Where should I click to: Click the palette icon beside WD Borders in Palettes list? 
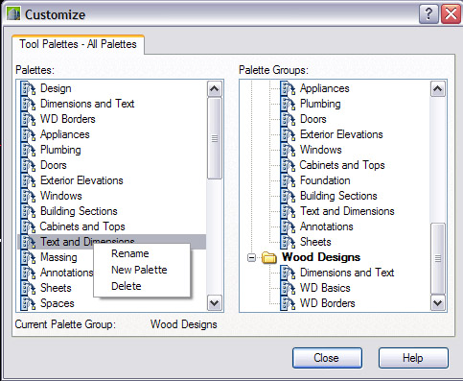pos(28,119)
